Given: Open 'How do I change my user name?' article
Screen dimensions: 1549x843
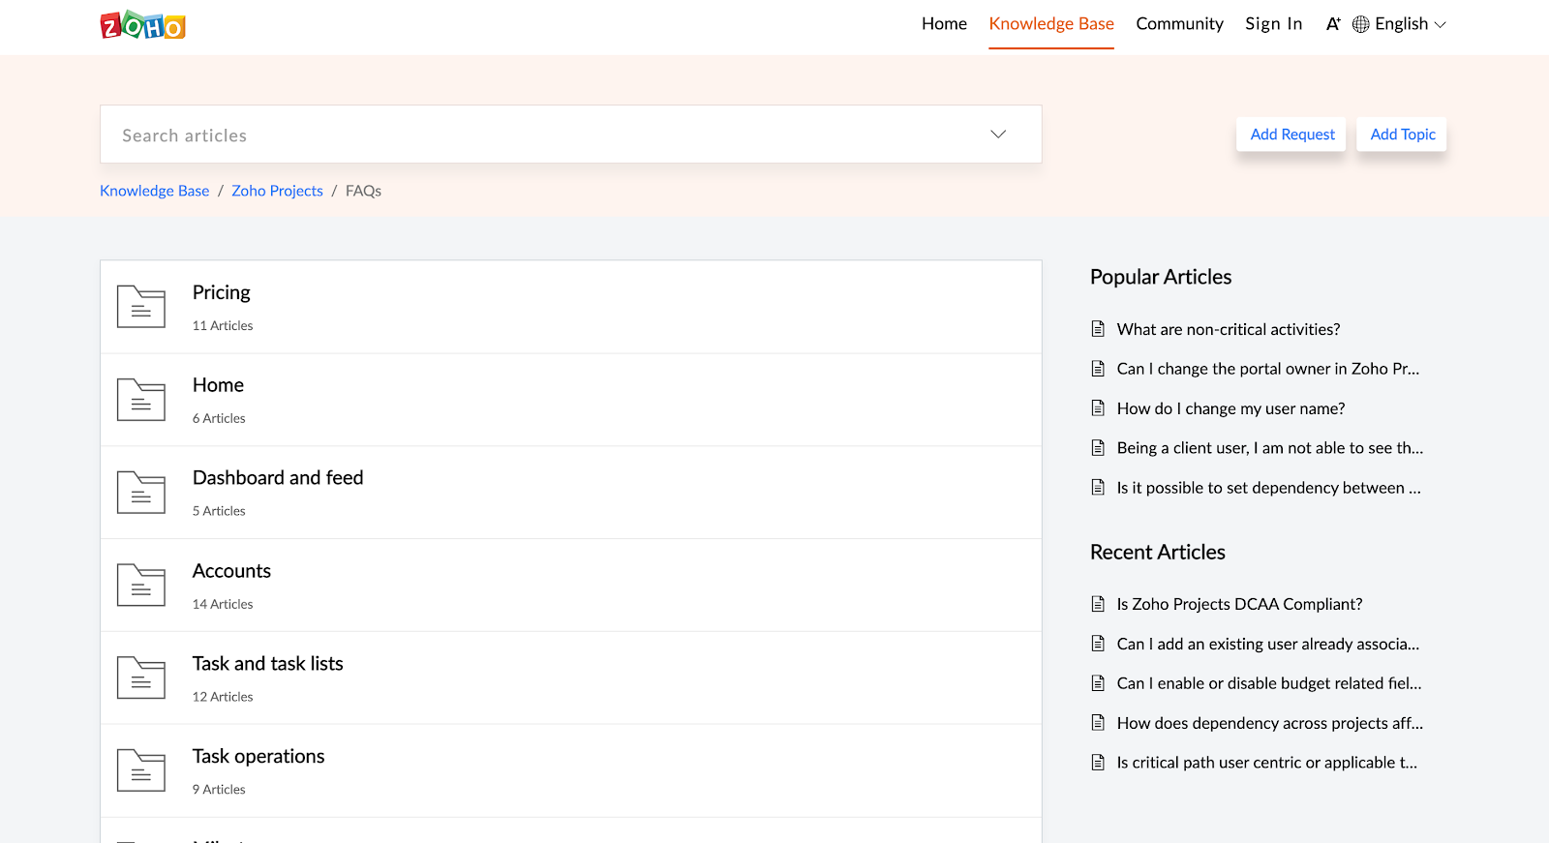Looking at the screenshot, I should tap(1230, 408).
